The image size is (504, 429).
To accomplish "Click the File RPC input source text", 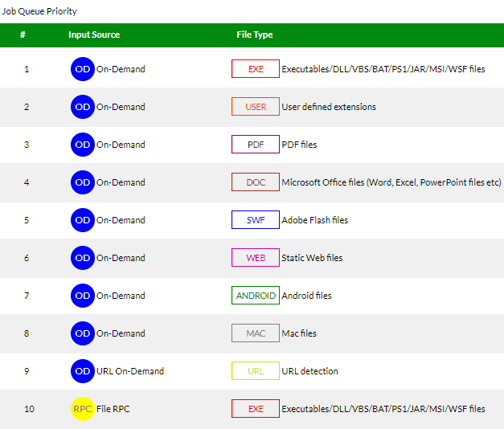I will tap(113, 409).
